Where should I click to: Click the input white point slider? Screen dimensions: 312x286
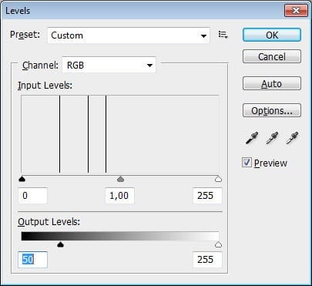(x=218, y=179)
